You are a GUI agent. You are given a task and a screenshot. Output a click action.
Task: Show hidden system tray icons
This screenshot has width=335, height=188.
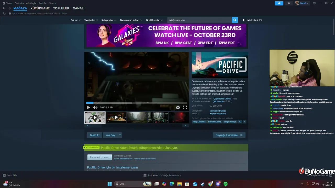pyautogui.click(x=302, y=184)
